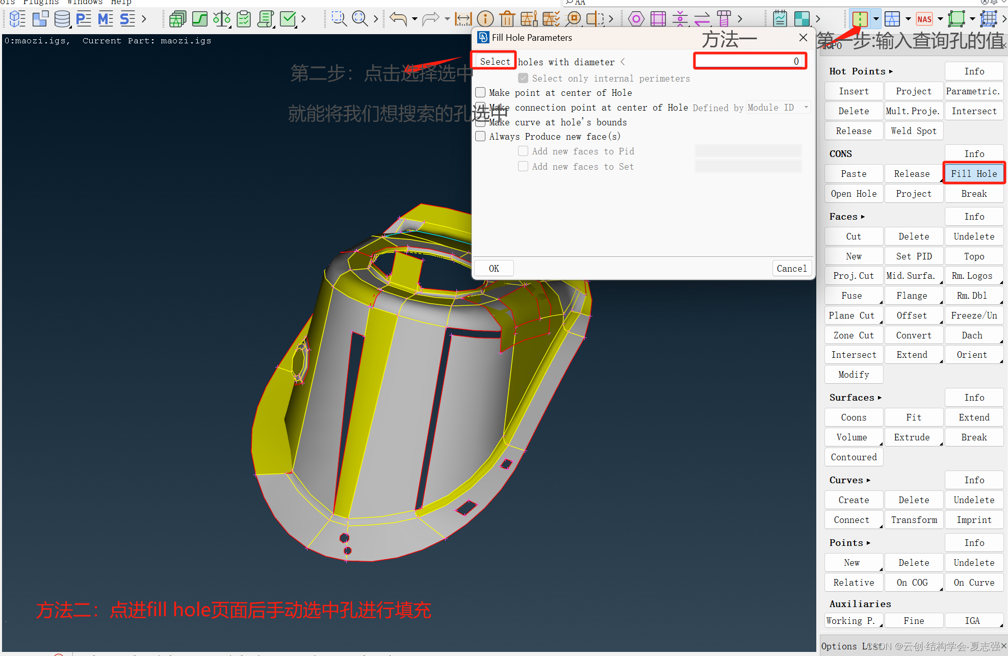Image resolution: width=1008 pixels, height=656 pixels.
Task: Click the info circle toolbar icon
Action: (485, 19)
